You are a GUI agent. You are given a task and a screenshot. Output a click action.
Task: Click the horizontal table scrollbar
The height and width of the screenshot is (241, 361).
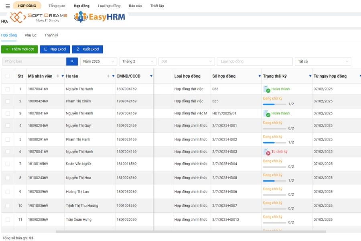[191, 231]
